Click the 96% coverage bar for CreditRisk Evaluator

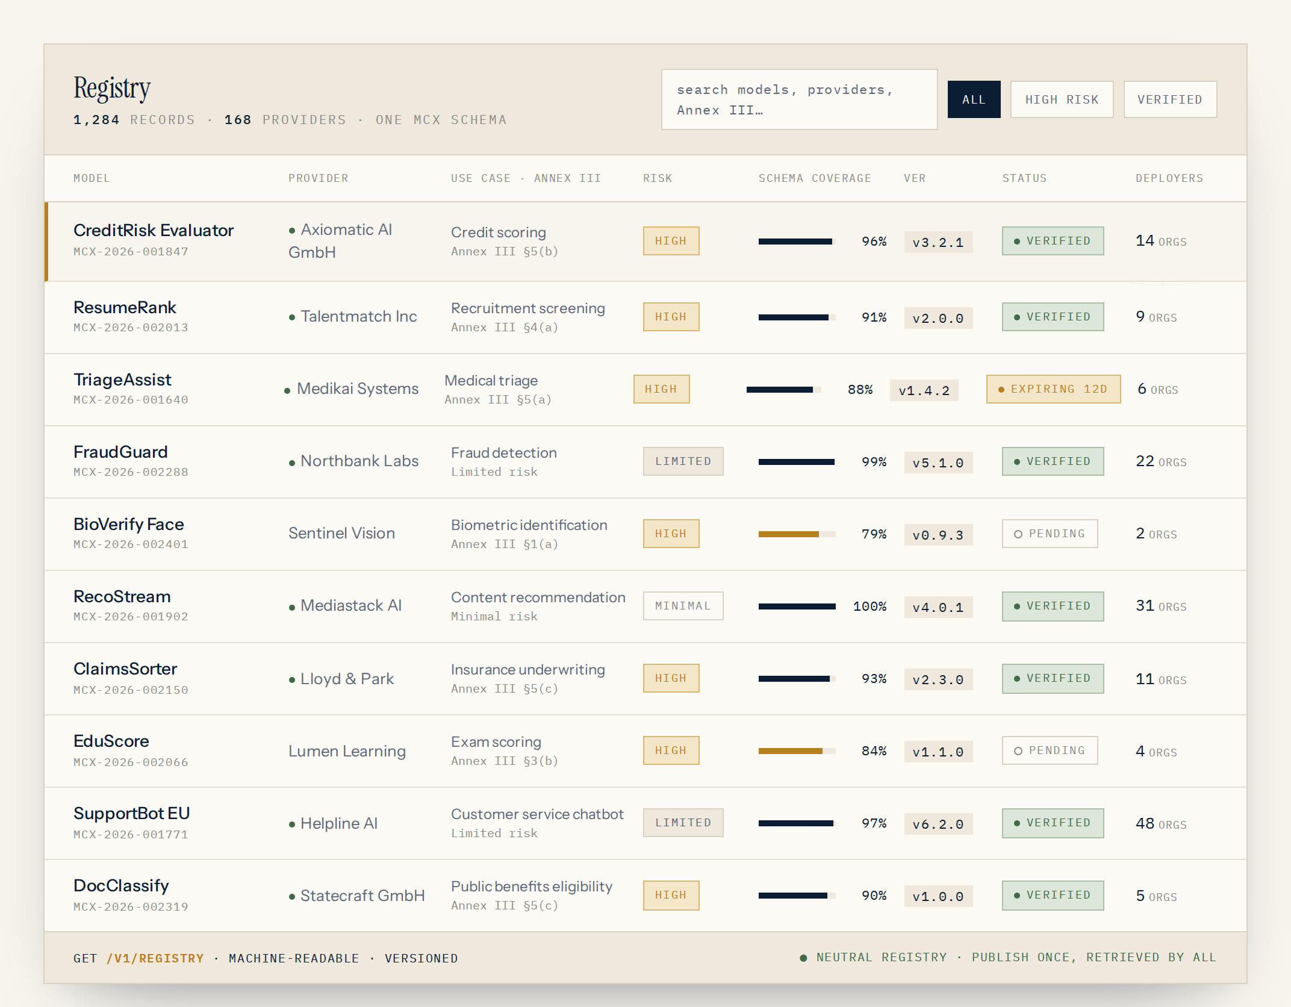pos(797,242)
